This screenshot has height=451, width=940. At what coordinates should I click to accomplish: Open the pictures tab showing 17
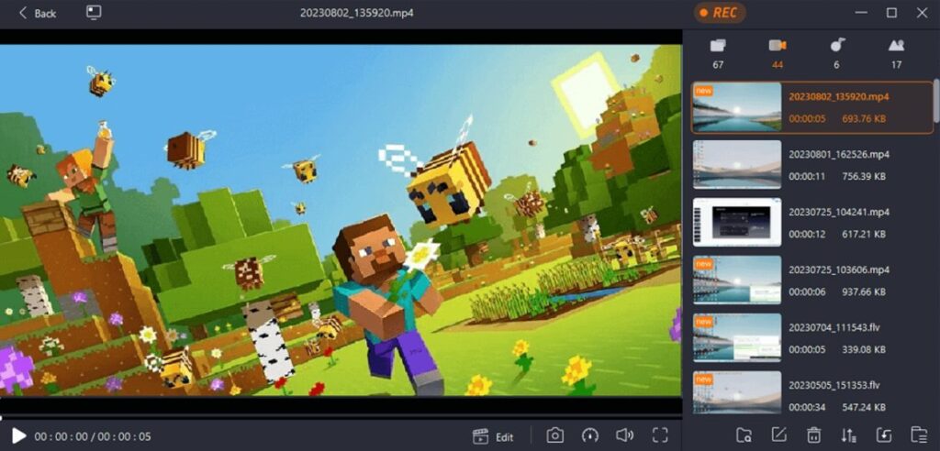[896, 52]
